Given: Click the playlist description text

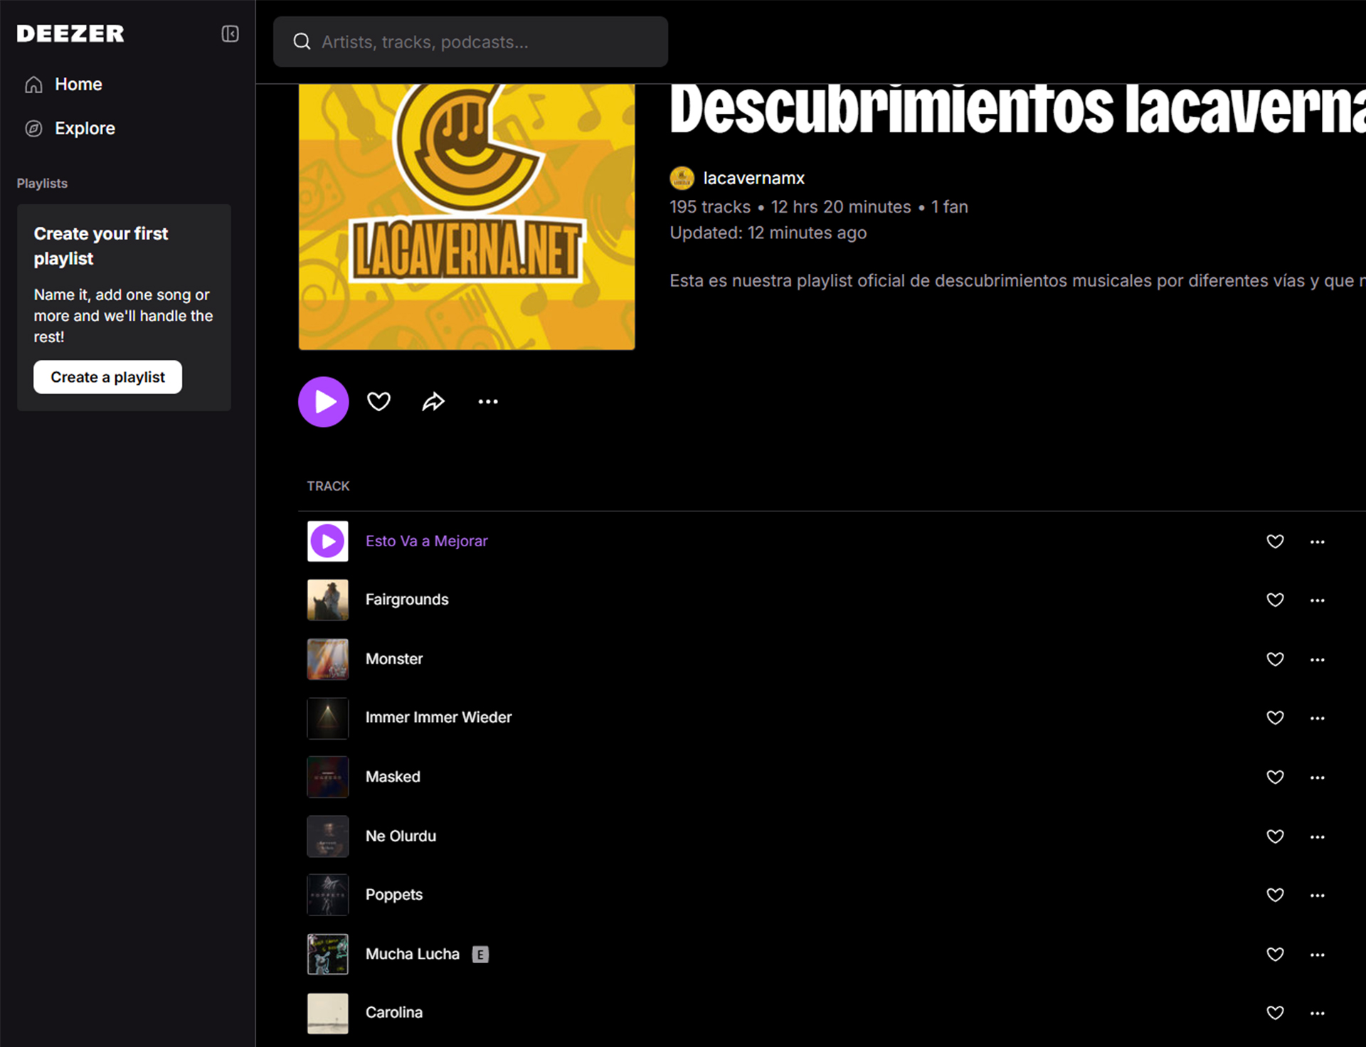Looking at the screenshot, I should click(1017, 281).
